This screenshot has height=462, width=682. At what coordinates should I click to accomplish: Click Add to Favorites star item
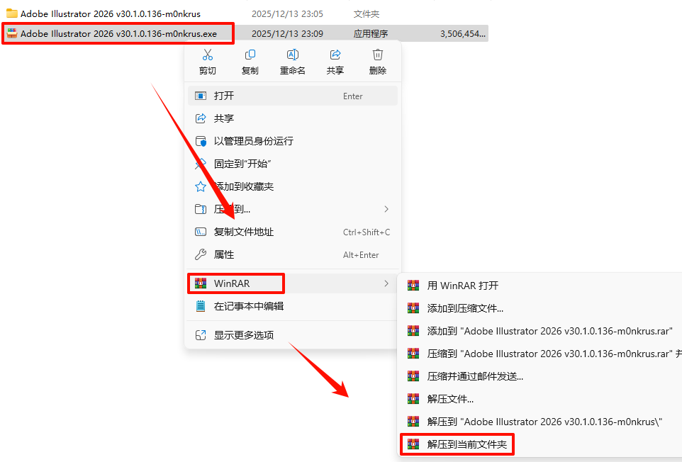coord(292,186)
